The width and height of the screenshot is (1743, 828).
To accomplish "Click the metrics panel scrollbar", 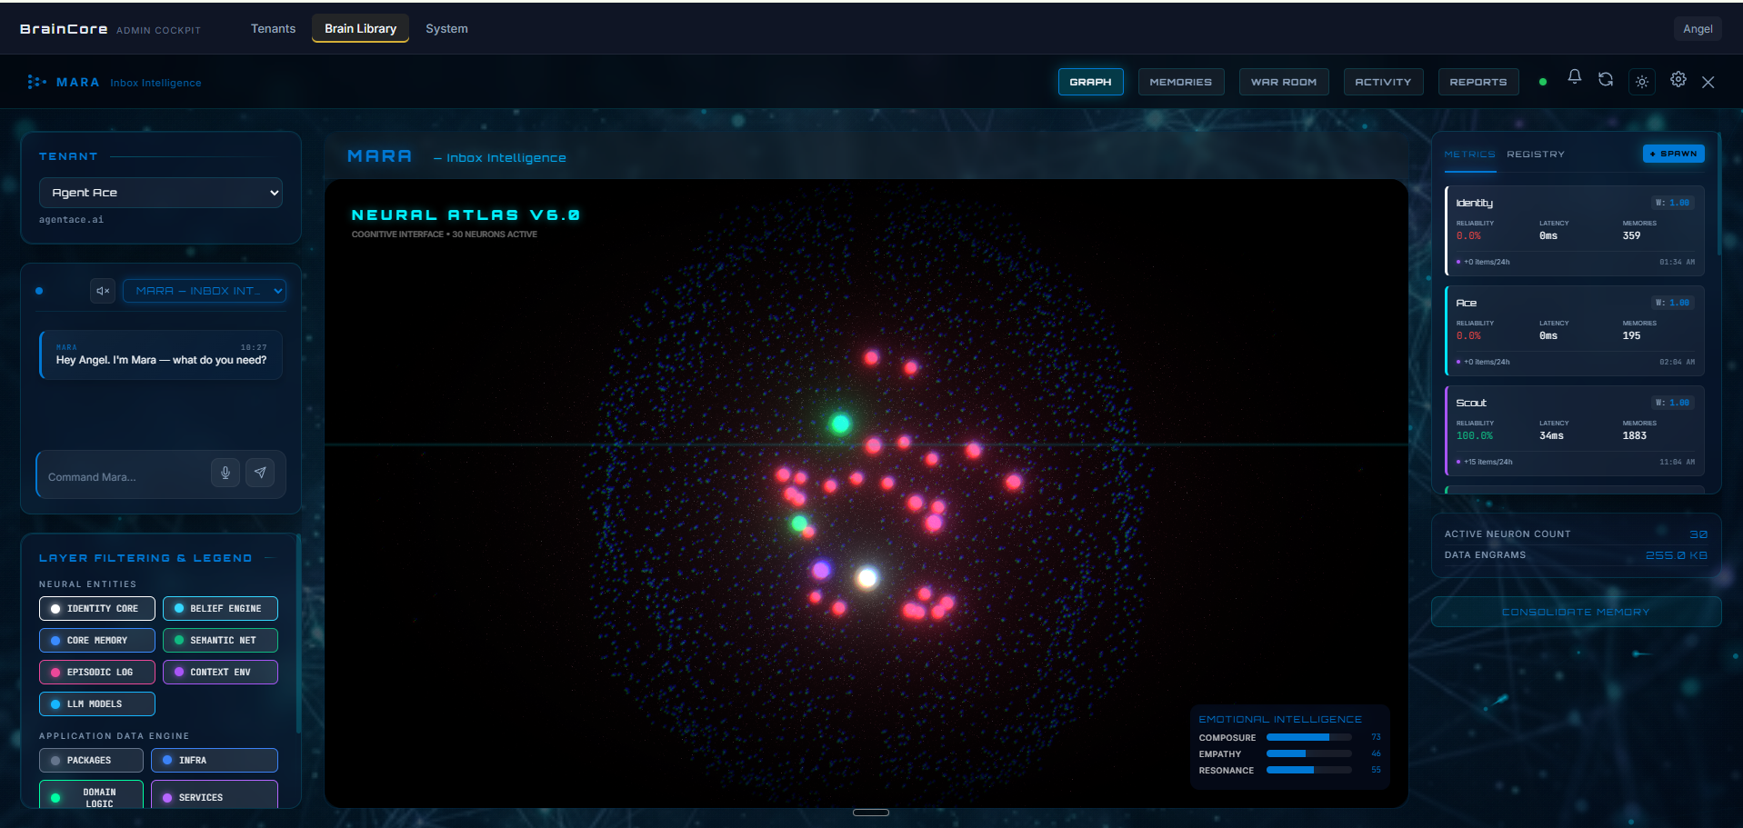I will 1718,195.
